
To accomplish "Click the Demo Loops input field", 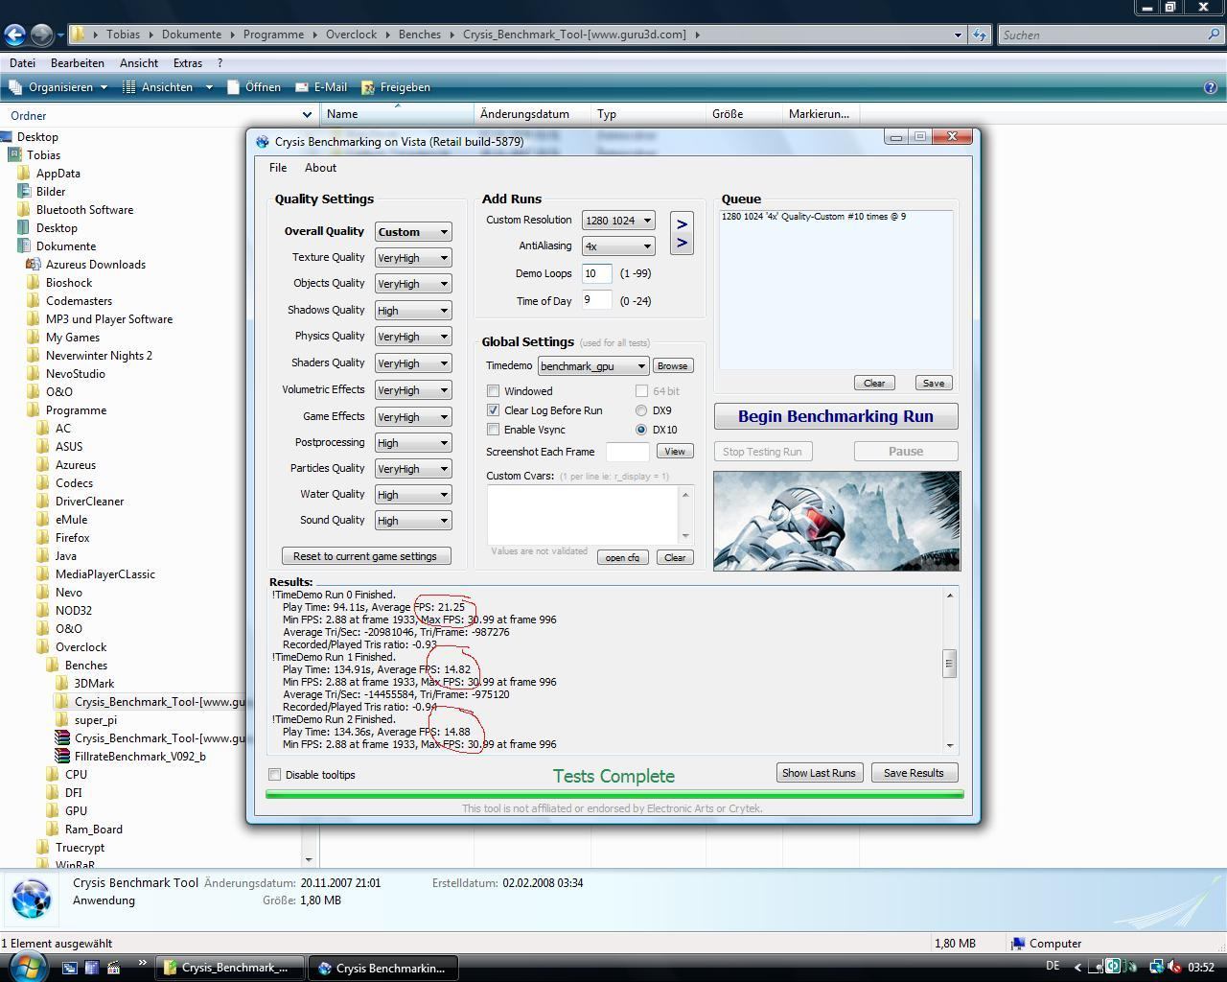I will click(x=597, y=273).
